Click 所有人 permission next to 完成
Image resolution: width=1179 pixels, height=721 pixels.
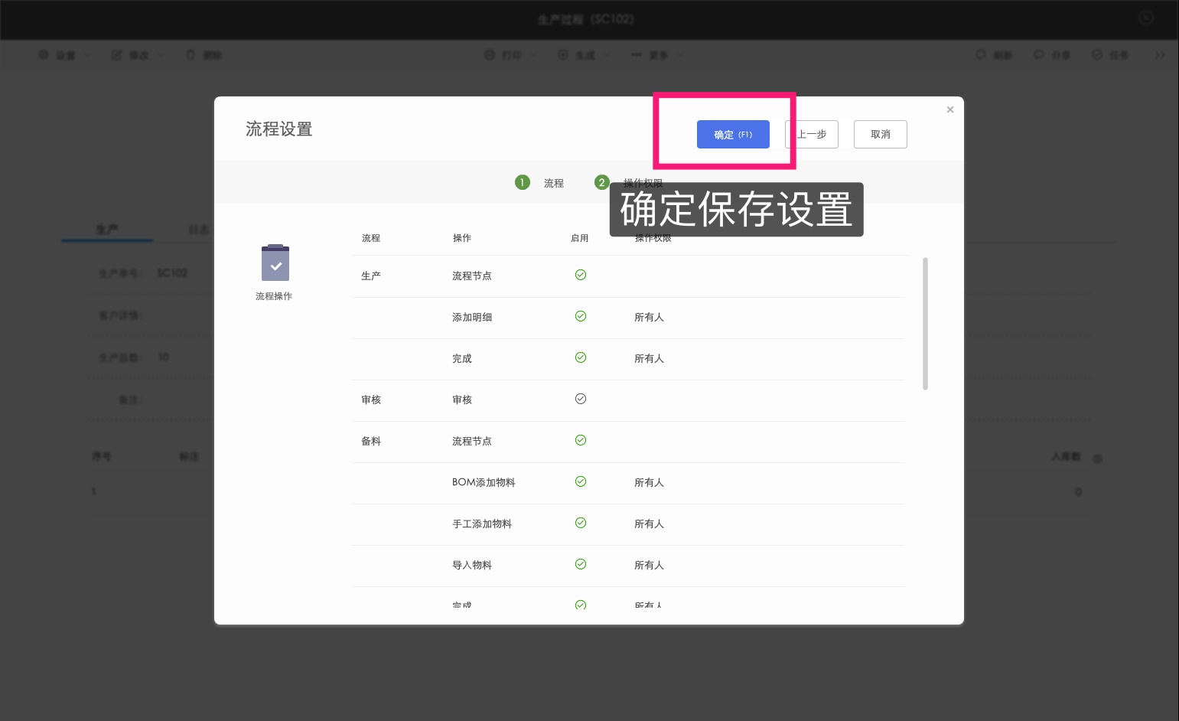click(649, 357)
